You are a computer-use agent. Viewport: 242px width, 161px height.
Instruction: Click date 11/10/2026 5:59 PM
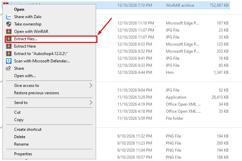134,118
